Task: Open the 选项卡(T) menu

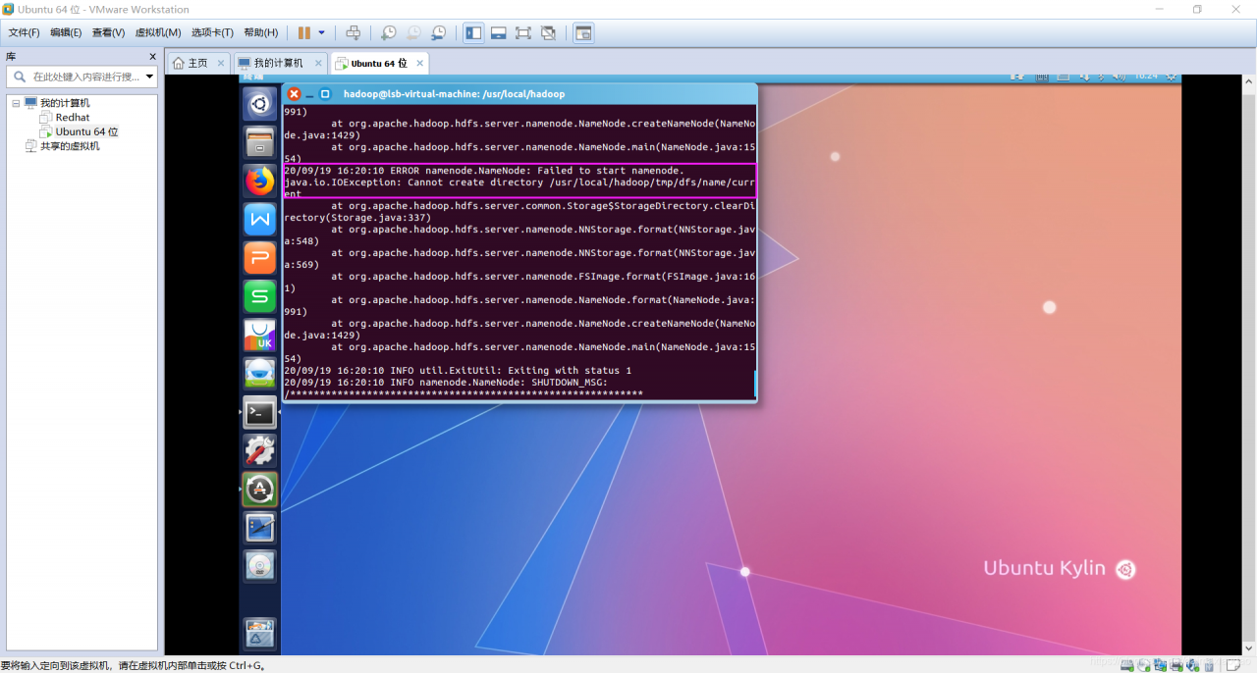Action: pyautogui.click(x=212, y=32)
